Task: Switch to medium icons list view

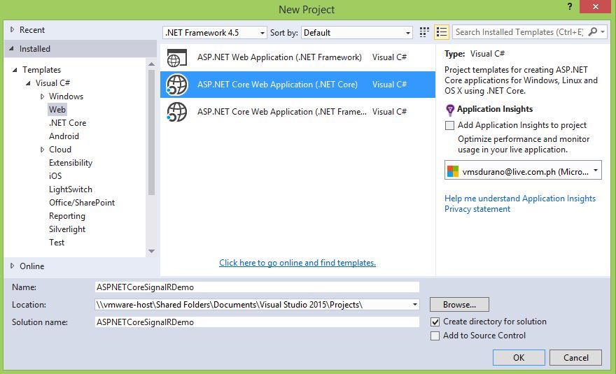Action: point(442,32)
